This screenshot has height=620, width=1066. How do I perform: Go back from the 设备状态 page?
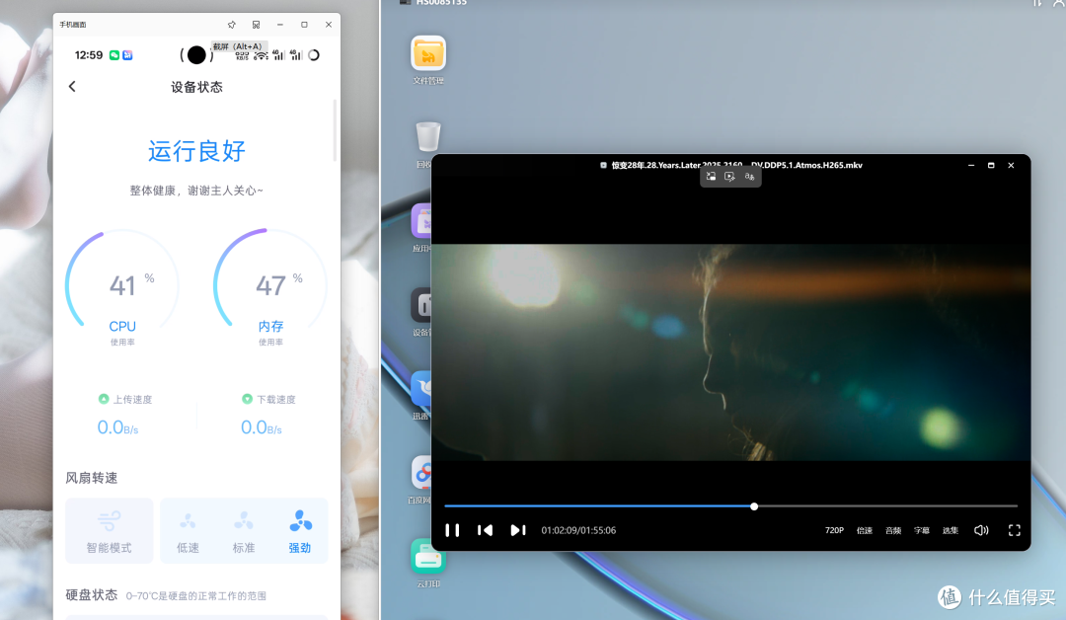pos(72,86)
